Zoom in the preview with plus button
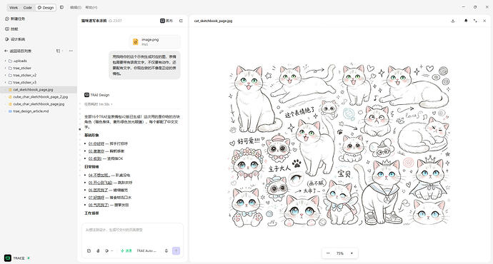Viewport: 493px width, 264px height. (x=352, y=253)
